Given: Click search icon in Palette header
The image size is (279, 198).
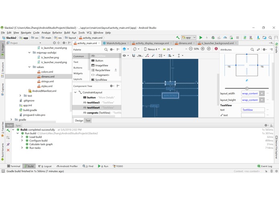Looking at the screenshot, I should [106, 50].
